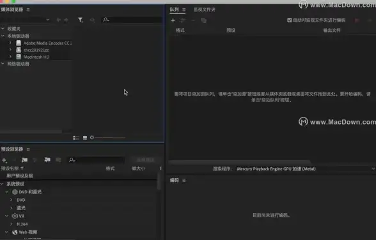The image size is (376, 240).
Task: Collapse the Web 视频 group
Action: click(6, 232)
